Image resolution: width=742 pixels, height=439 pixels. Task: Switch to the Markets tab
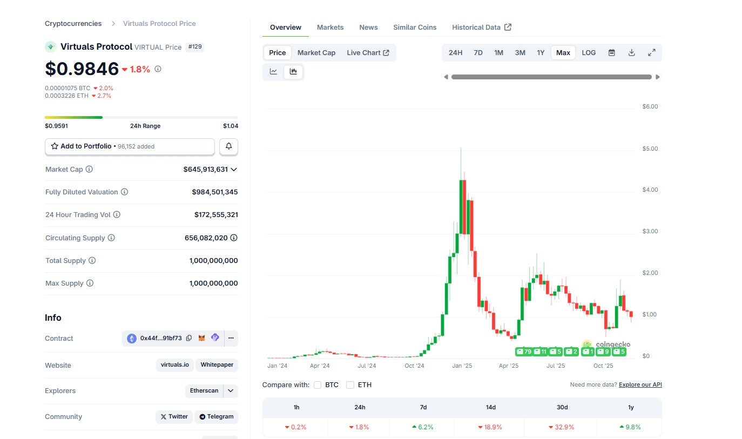click(330, 27)
